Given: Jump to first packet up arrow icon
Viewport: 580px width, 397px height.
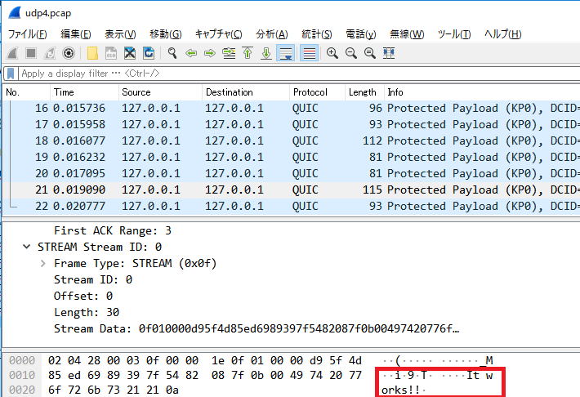Looking at the screenshot, I should pyautogui.click(x=248, y=53).
